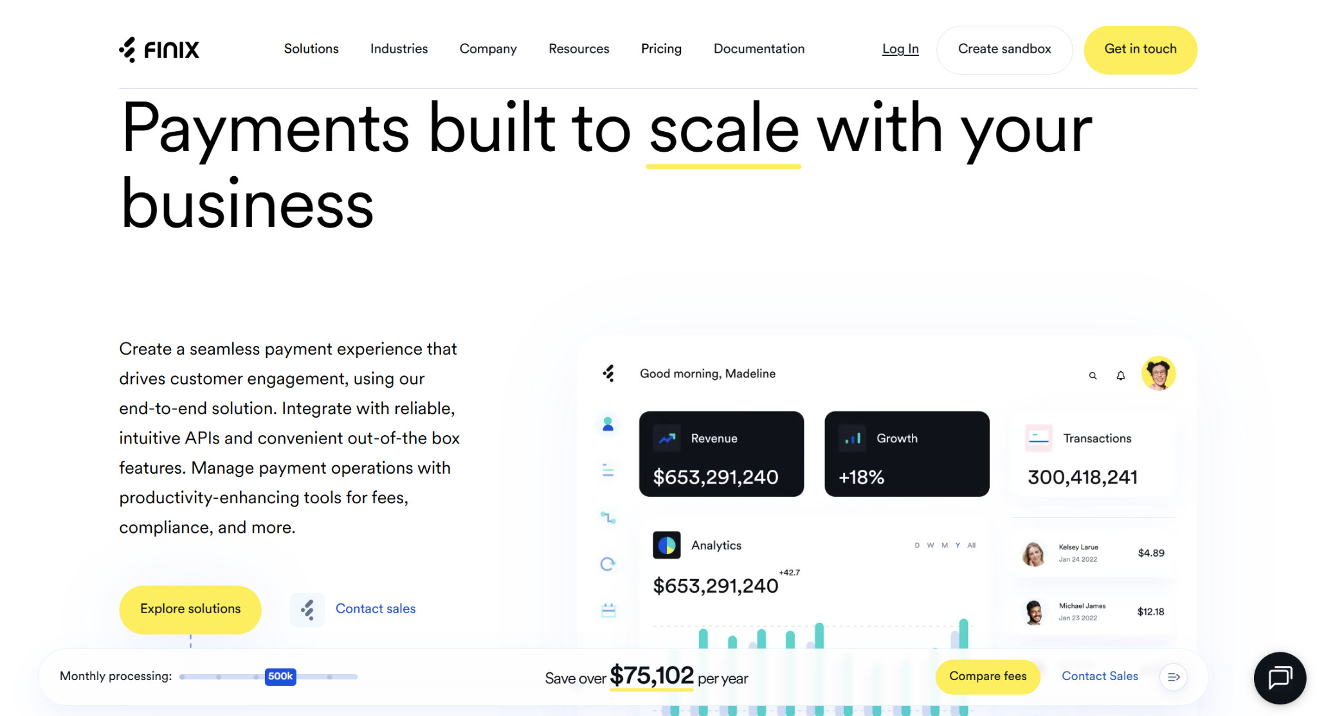This screenshot has height=716, width=1317.
Task: Open the Documentation link
Action: pyautogui.click(x=759, y=49)
